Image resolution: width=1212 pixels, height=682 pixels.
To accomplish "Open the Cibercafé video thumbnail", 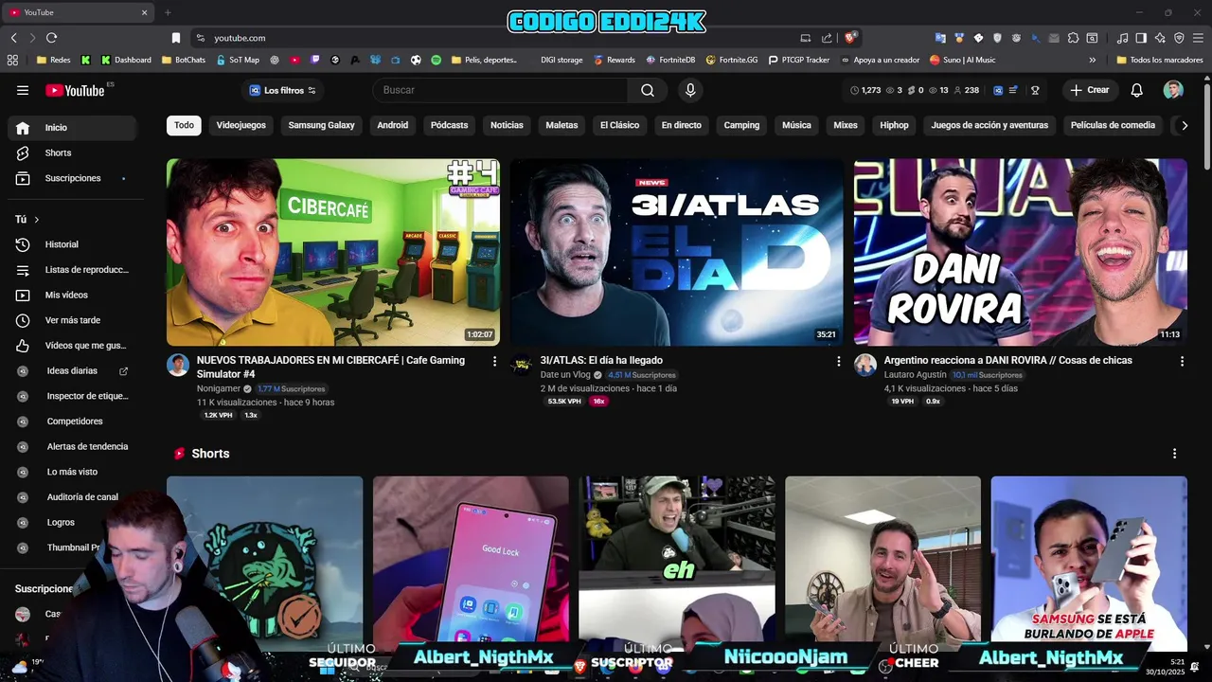I will (333, 252).
